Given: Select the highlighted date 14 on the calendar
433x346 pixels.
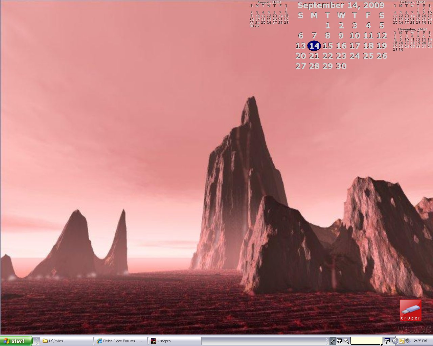Looking at the screenshot, I should pyautogui.click(x=314, y=46).
